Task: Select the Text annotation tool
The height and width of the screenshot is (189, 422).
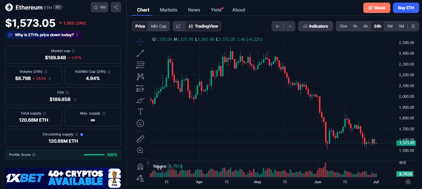Action: (140, 112)
